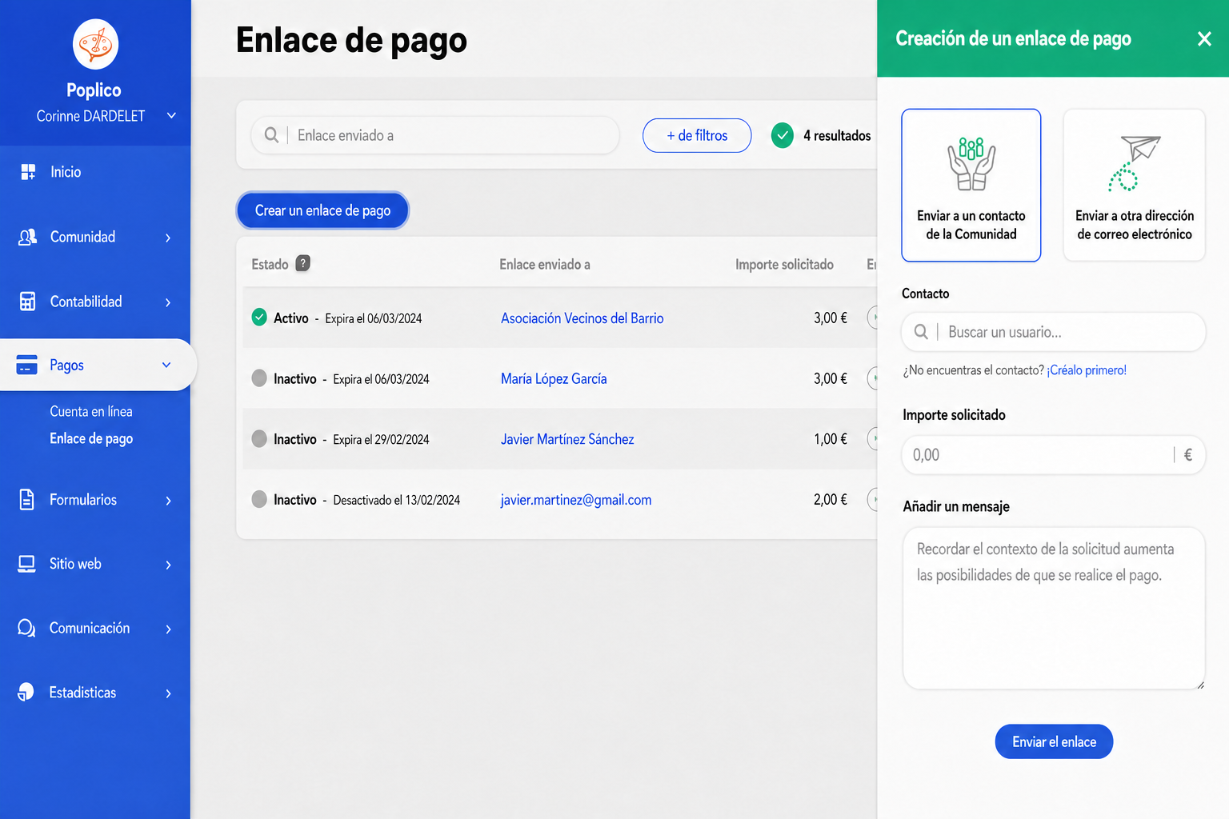
Task: Click the Formularios document icon
Action: [27, 499]
